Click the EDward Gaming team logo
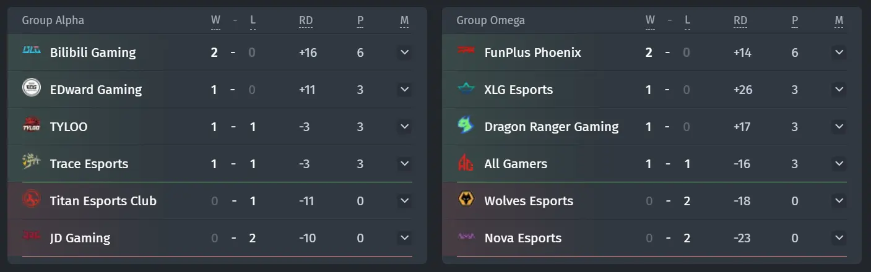871x272 pixels. click(x=32, y=88)
